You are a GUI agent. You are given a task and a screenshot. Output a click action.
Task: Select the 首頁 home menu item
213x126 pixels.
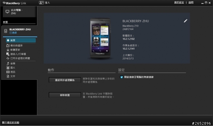tap(21, 40)
